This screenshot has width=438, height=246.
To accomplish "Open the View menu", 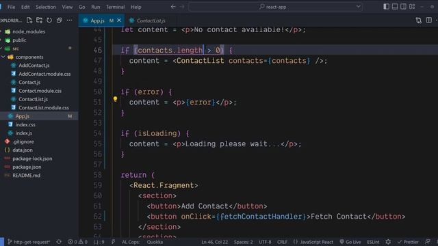I will [x=67, y=7].
